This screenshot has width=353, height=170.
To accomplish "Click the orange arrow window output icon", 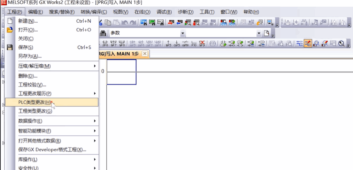I will 259,22.
